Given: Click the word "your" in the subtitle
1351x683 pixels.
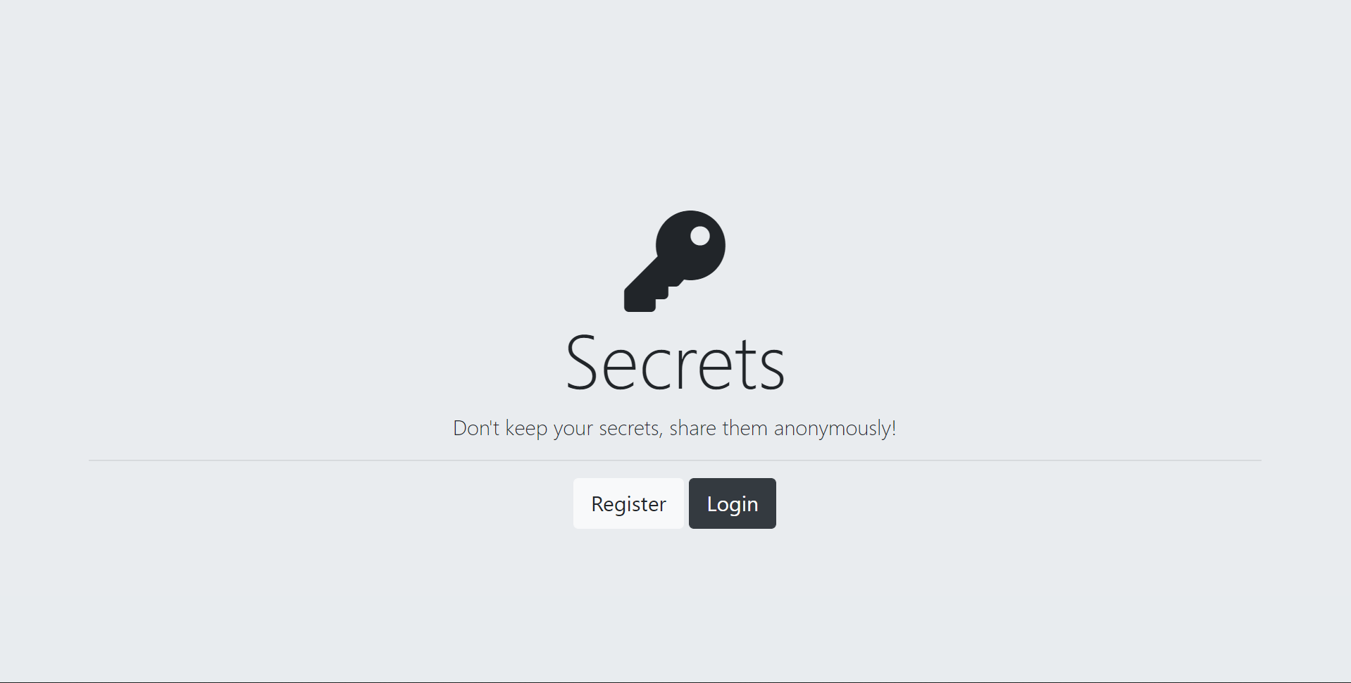Looking at the screenshot, I should 573,430.
